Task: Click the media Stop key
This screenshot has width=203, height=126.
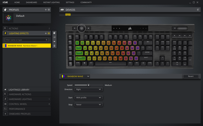Action: click(175, 35)
